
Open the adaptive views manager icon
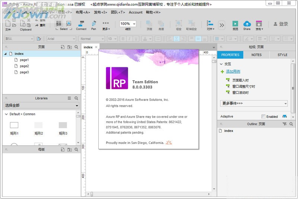[x=285, y=116]
